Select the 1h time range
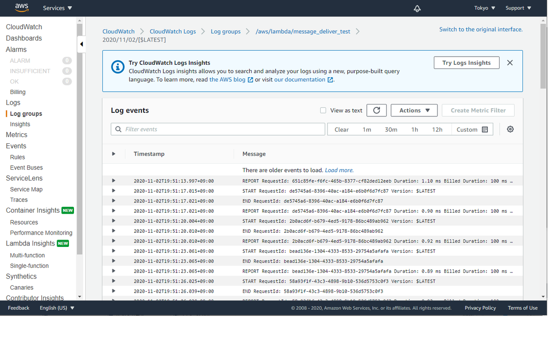 click(x=415, y=130)
